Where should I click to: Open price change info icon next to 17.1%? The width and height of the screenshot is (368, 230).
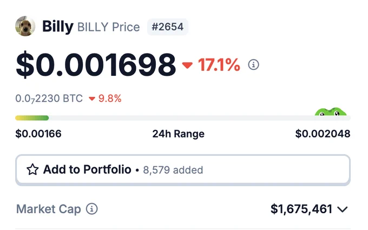tap(253, 64)
